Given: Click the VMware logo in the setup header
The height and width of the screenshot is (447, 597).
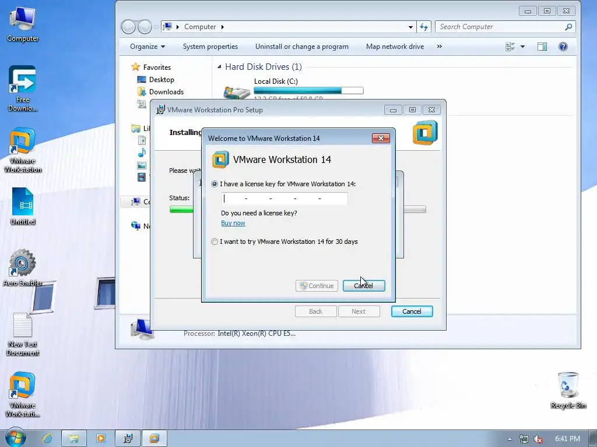Looking at the screenshot, I should [x=425, y=133].
